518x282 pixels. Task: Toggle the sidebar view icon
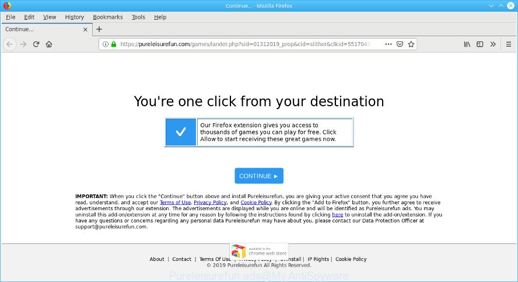click(480, 44)
